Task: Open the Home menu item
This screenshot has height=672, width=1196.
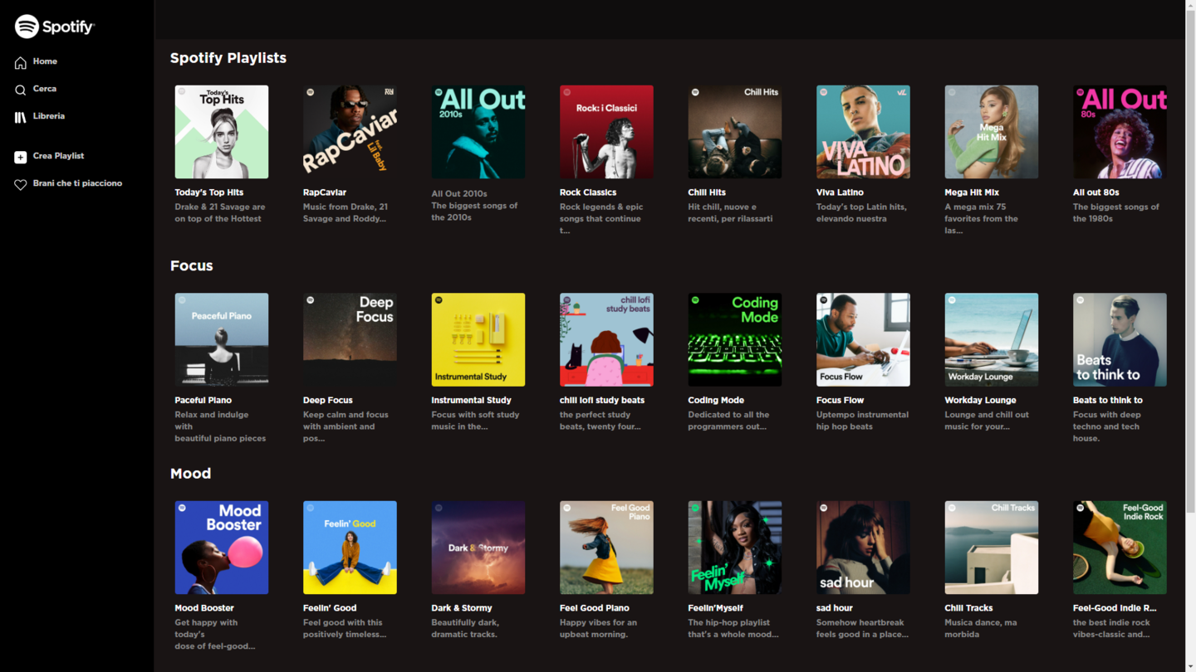Action: point(45,61)
